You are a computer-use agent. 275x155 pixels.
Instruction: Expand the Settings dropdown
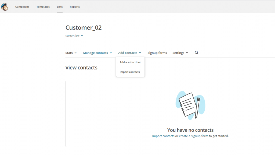pyautogui.click(x=180, y=53)
